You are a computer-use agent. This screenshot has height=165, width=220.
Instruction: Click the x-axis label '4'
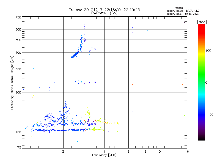click(x=105, y=152)
